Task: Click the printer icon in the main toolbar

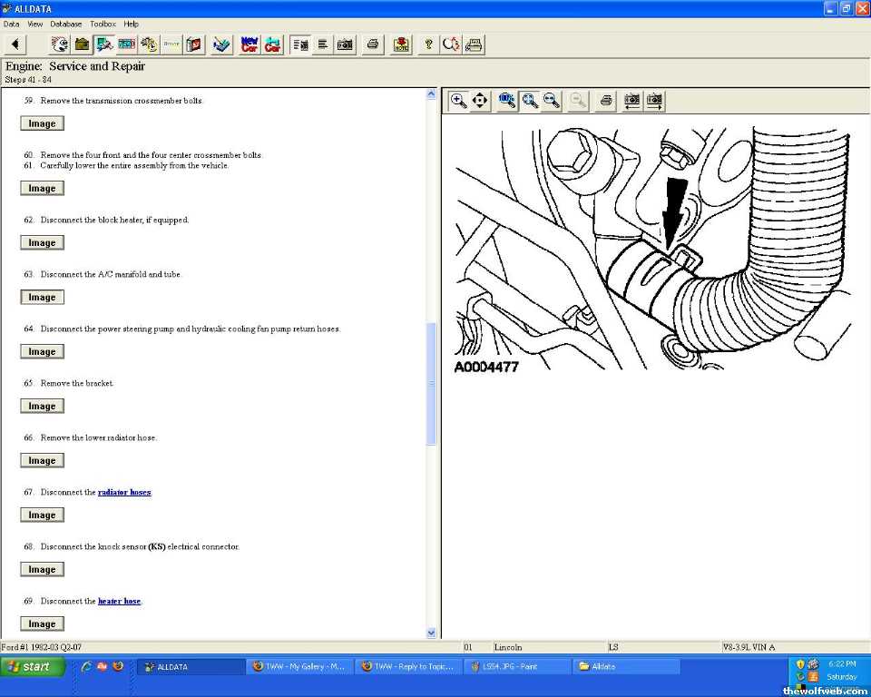Action: point(373,44)
